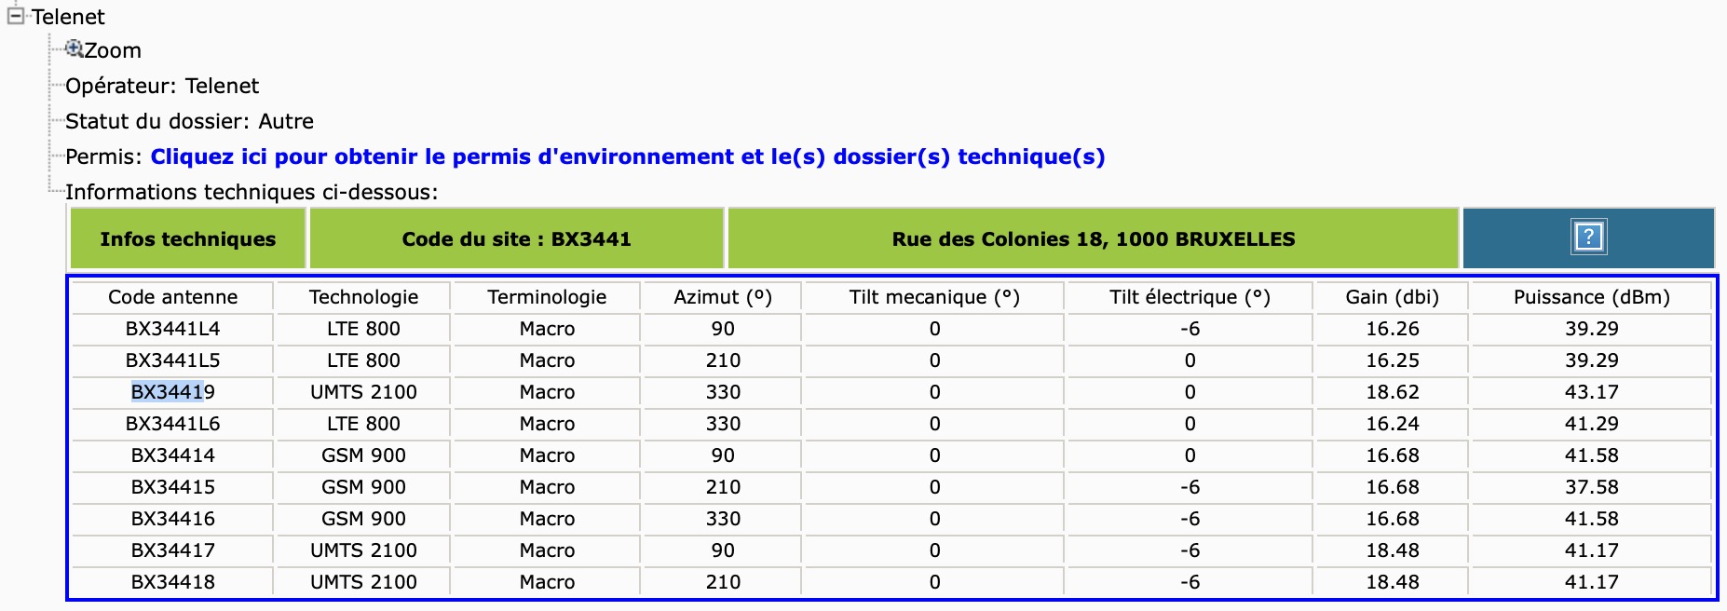Image resolution: width=1727 pixels, height=611 pixels.
Task: Select antenna code BX3441L4
Action: pyautogui.click(x=173, y=329)
